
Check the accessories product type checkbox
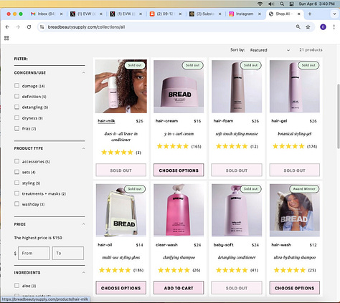[x=16, y=161]
